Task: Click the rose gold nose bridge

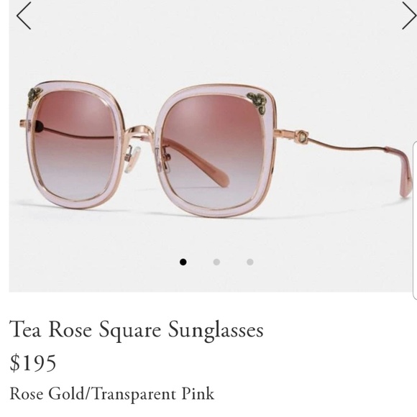Action: coord(140,132)
